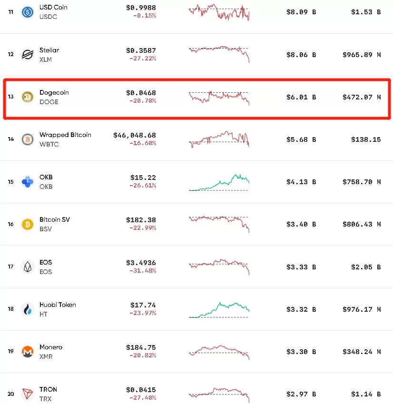View the Huobi Token green sparkline chart
The image size is (393, 405).
pos(219,310)
